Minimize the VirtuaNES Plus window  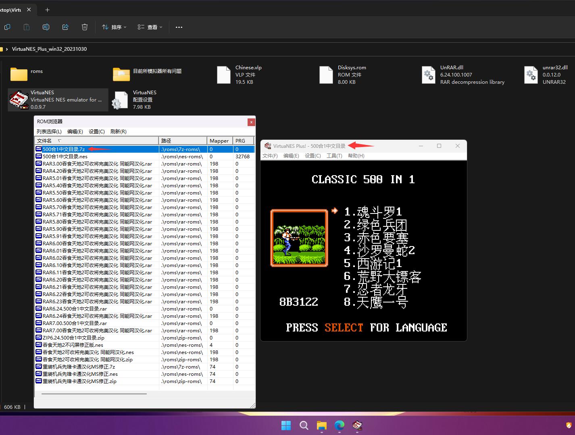[x=421, y=146]
